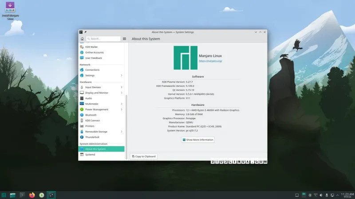Expand the Power Management category
The width and height of the screenshot is (355, 199).
click(x=121, y=109)
